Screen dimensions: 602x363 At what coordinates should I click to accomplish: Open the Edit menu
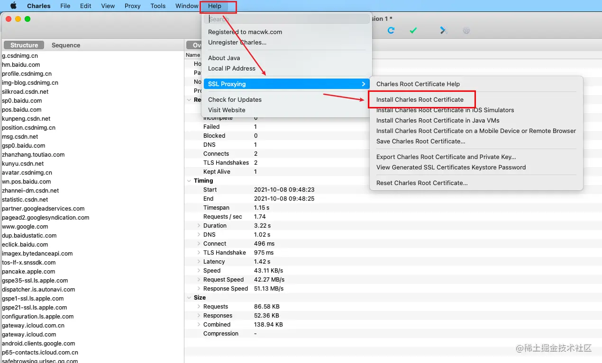(86, 6)
